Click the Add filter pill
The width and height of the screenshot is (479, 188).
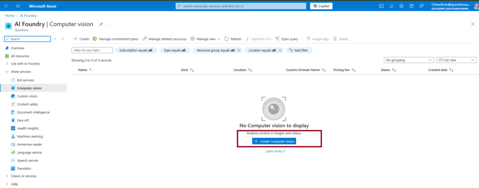pos(299,51)
